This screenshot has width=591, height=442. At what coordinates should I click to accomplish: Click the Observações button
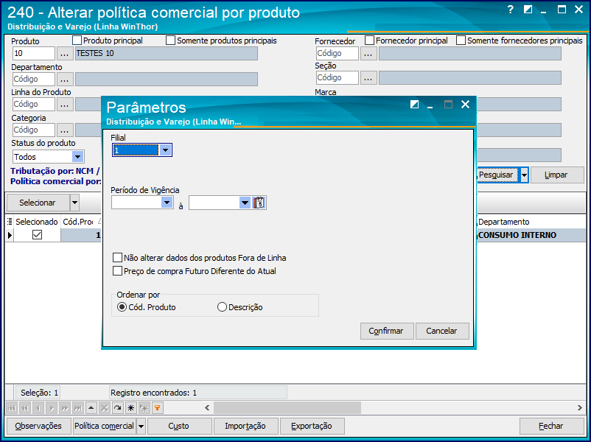(x=39, y=427)
